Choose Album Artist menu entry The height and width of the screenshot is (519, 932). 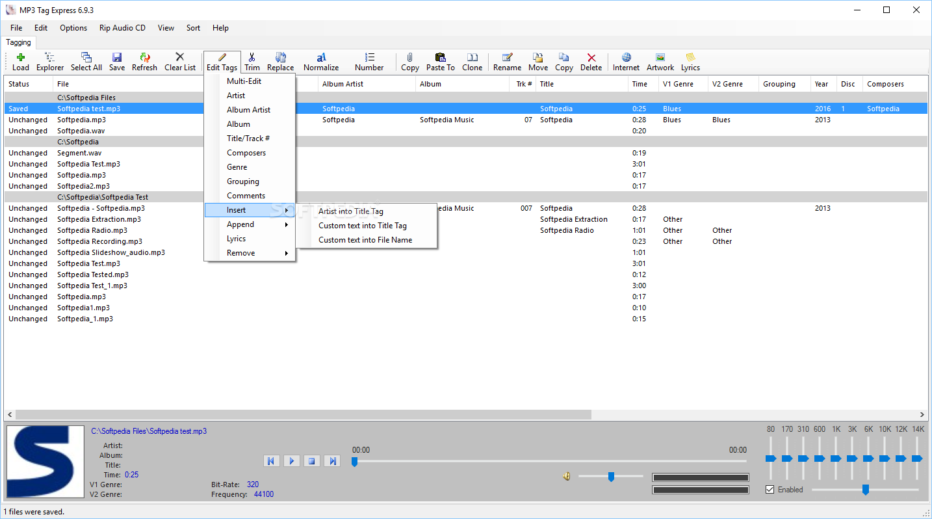point(250,110)
